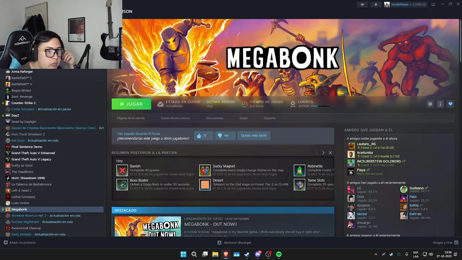The height and width of the screenshot is (260, 462).
Task: Open friend INCELBERSTEIN GOLDBERG's profile
Action: [x=379, y=161]
